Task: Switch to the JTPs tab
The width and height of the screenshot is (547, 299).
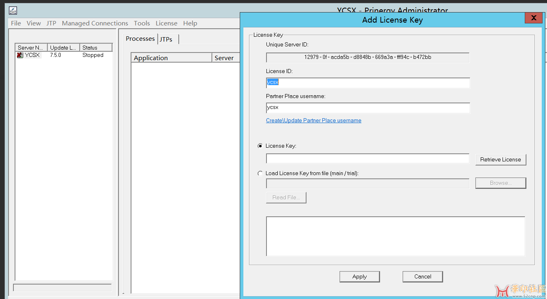Action: [167, 39]
